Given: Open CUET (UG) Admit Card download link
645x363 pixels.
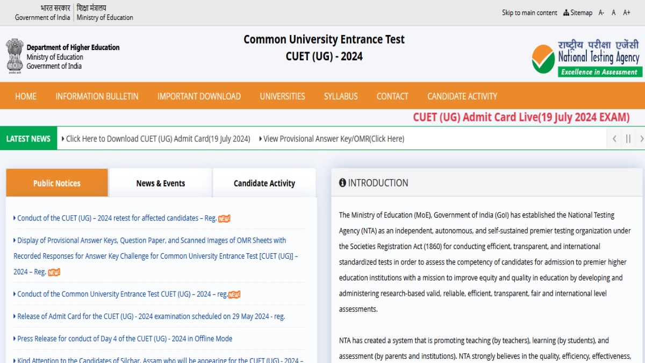Looking at the screenshot, I should (157, 138).
